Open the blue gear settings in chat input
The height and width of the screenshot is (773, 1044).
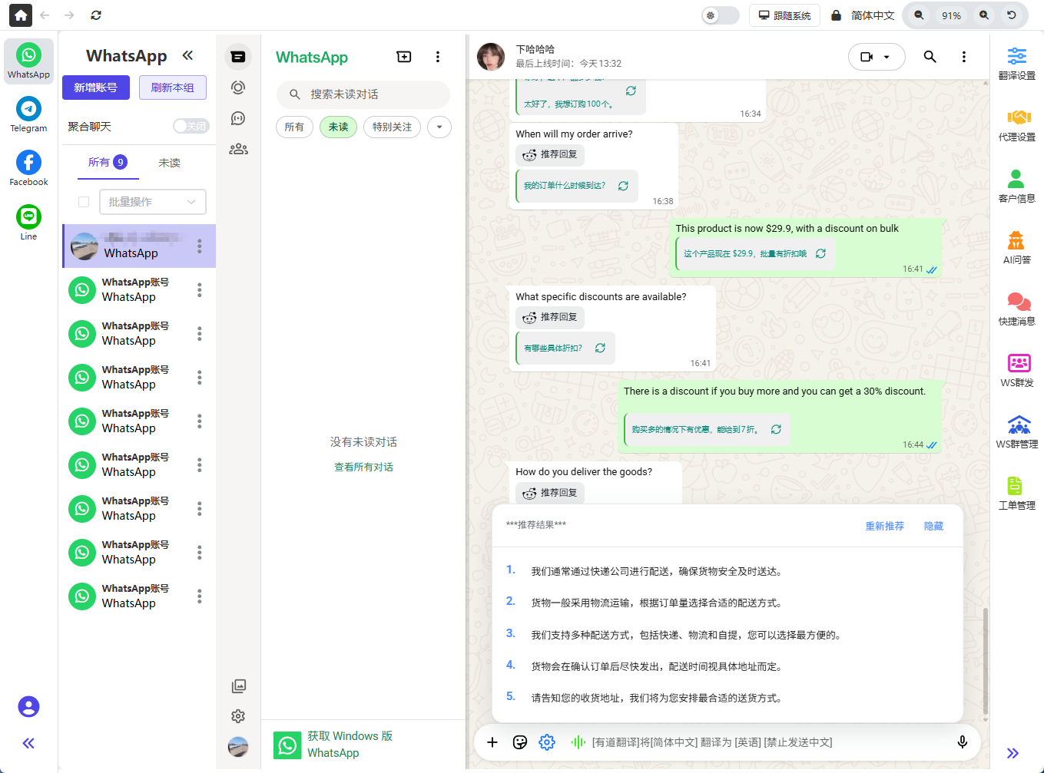click(x=547, y=742)
